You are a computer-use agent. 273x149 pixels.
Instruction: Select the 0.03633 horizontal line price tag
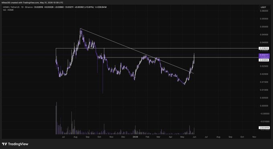264,48
